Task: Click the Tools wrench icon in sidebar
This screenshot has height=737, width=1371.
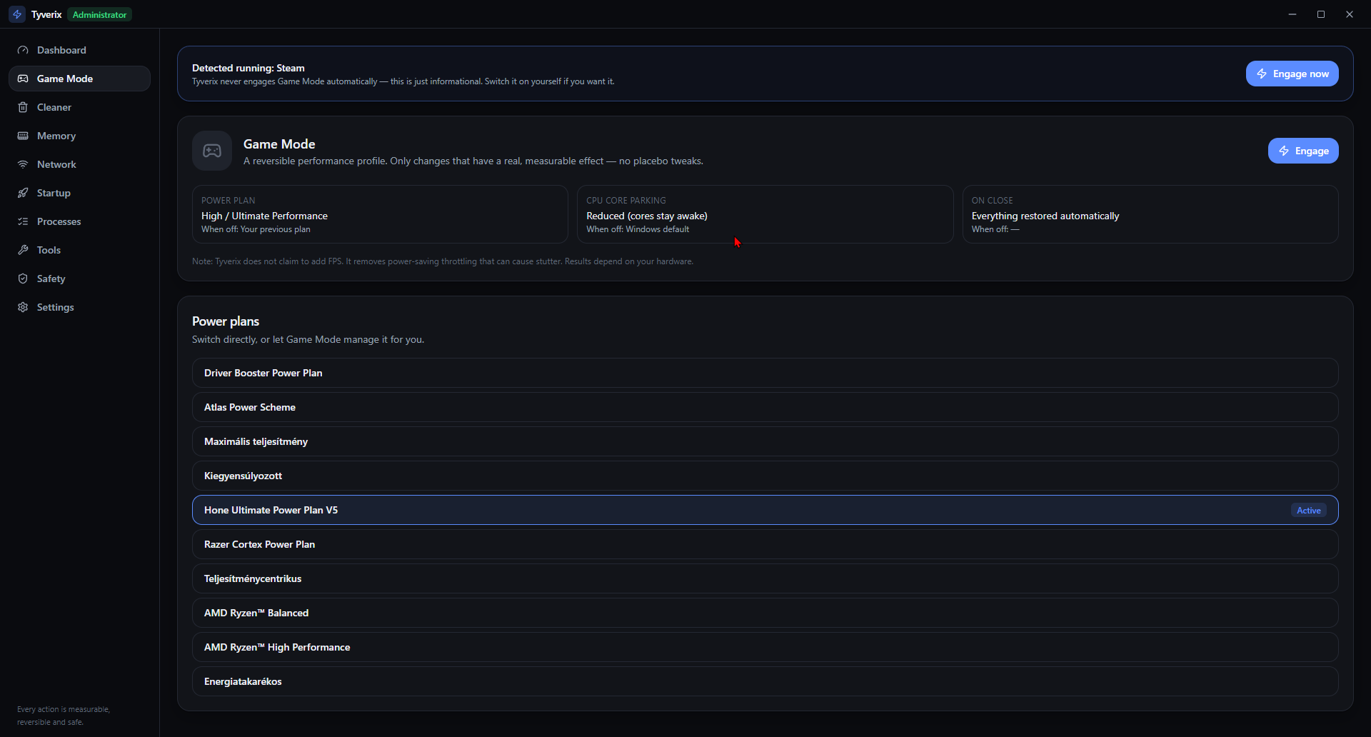Action: tap(23, 250)
